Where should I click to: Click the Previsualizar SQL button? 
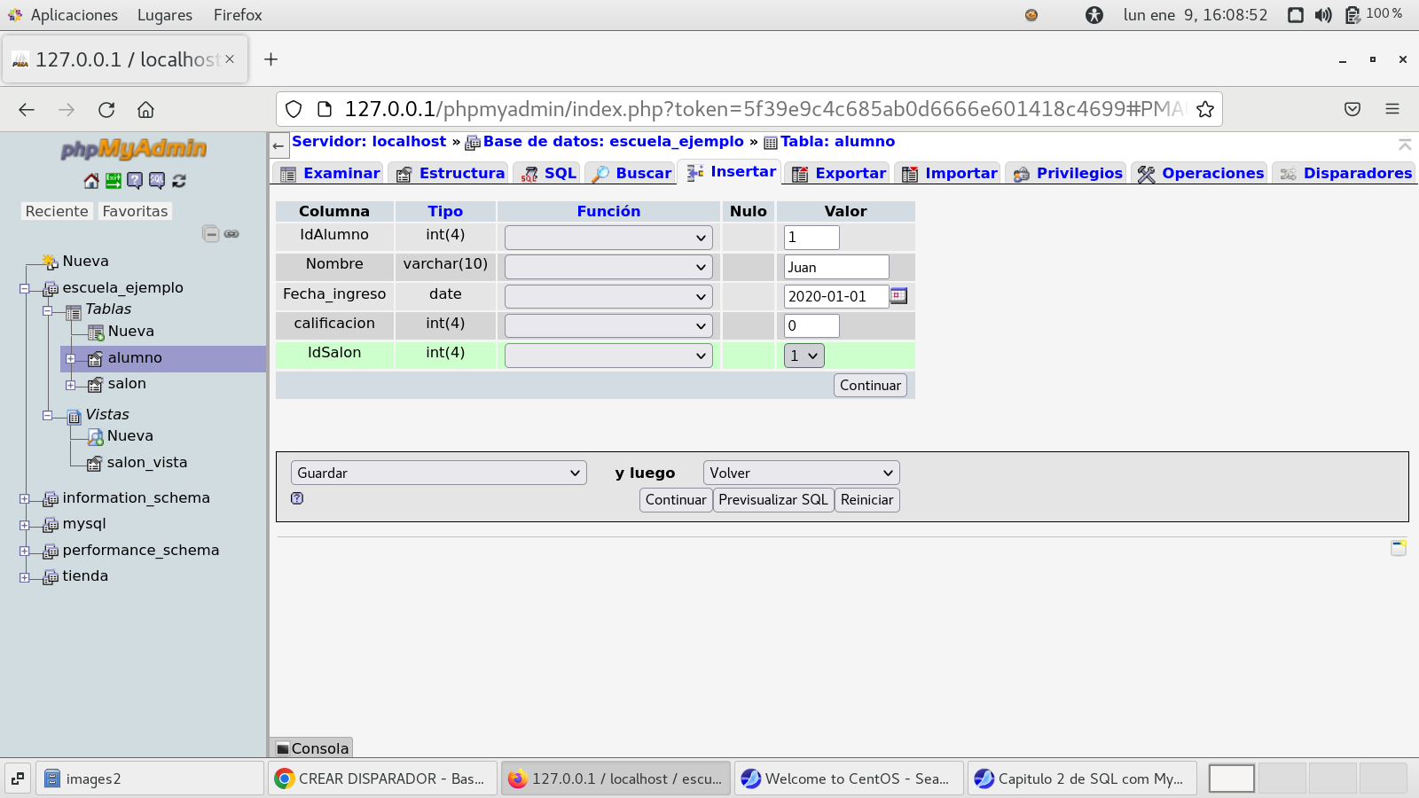coord(772,500)
